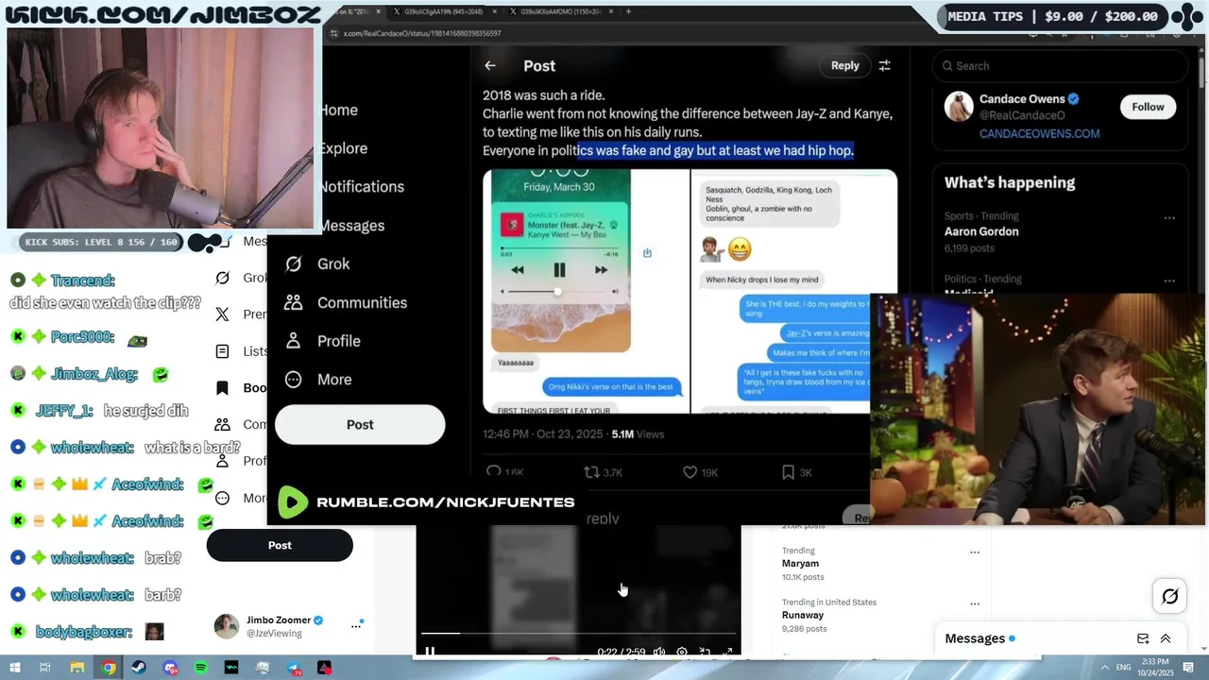Open Steam from the taskbar
The image size is (1209, 680).
[140, 668]
